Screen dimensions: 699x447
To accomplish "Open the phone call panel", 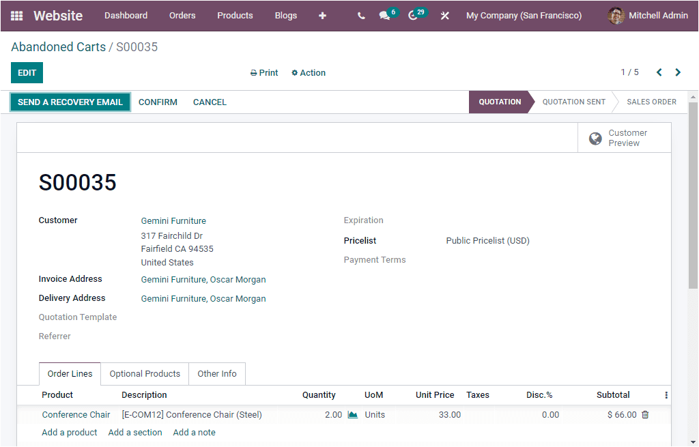I will (x=361, y=15).
